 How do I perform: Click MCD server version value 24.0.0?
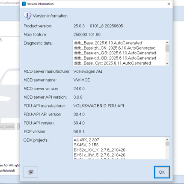click(79, 89)
